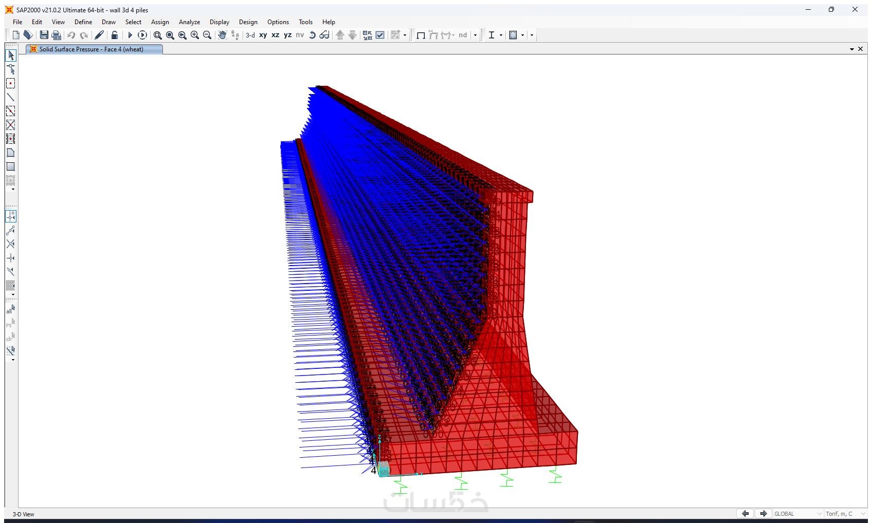Open the shell design dropdown arrow
Viewport: 872px width, 523px height.
pyautogui.click(x=522, y=35)
